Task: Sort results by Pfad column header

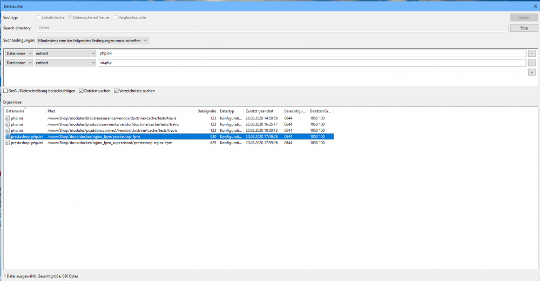Action: pyautogui.click(x=120, y=111)
